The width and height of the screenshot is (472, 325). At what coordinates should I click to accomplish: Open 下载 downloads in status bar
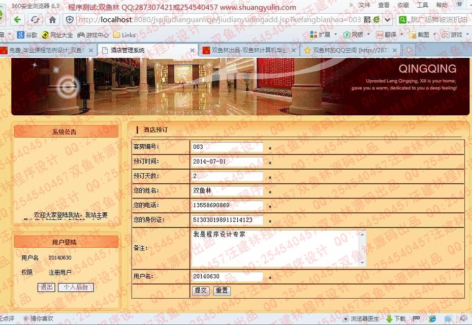[396, 319]
